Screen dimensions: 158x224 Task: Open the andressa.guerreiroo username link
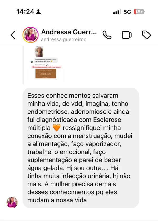click(64, 39)
